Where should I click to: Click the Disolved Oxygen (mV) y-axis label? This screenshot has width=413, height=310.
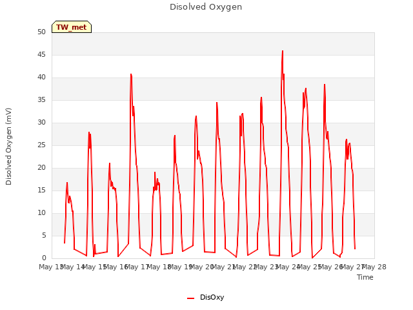8,147
